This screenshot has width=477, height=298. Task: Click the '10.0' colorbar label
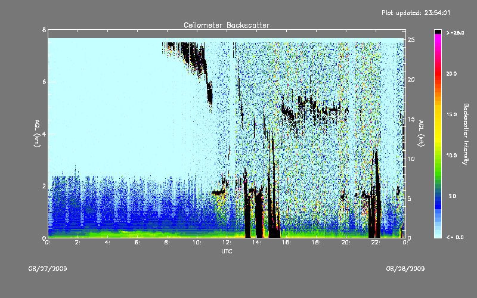click(451, 155)
